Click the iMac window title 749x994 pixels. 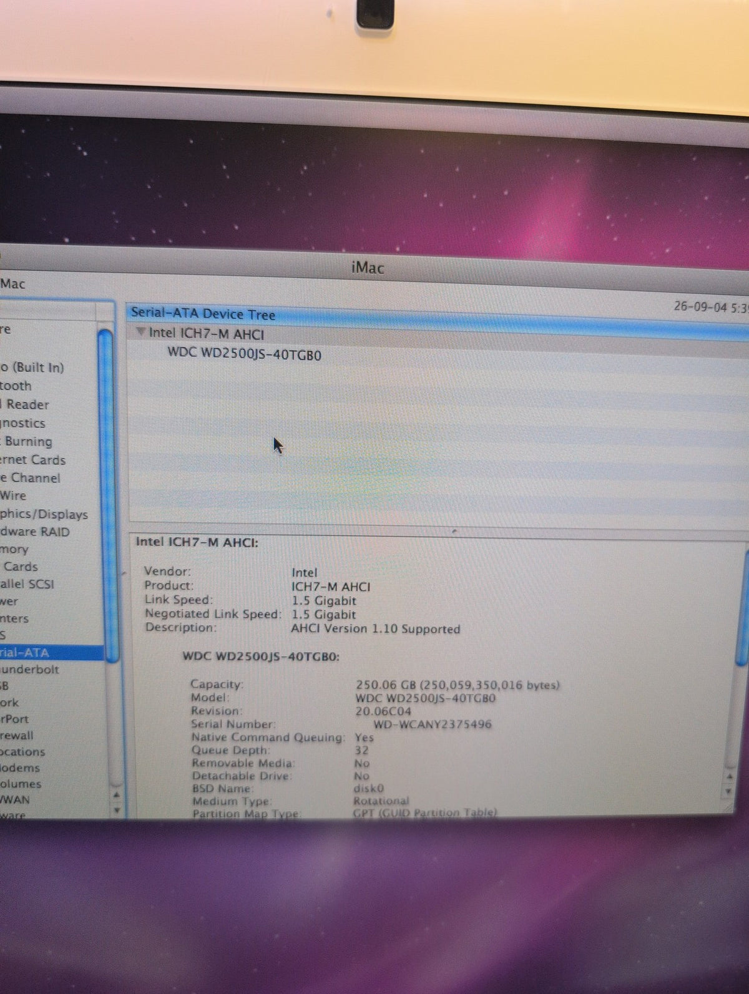click(368, 268)
